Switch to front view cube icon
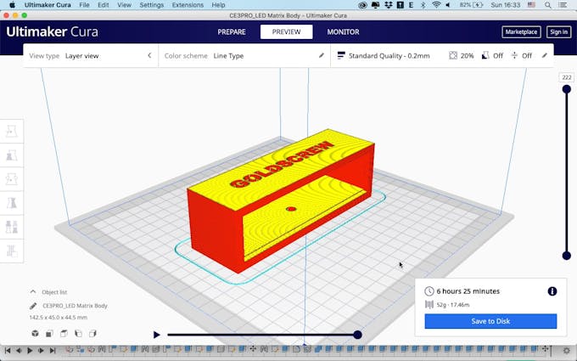 (x=49, y=333)
